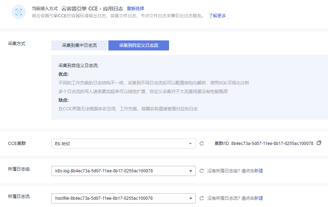Open the 了解更多 link
Image resolution: width=328 pixels, height=207 pixels.
click(x=217, y=16)
